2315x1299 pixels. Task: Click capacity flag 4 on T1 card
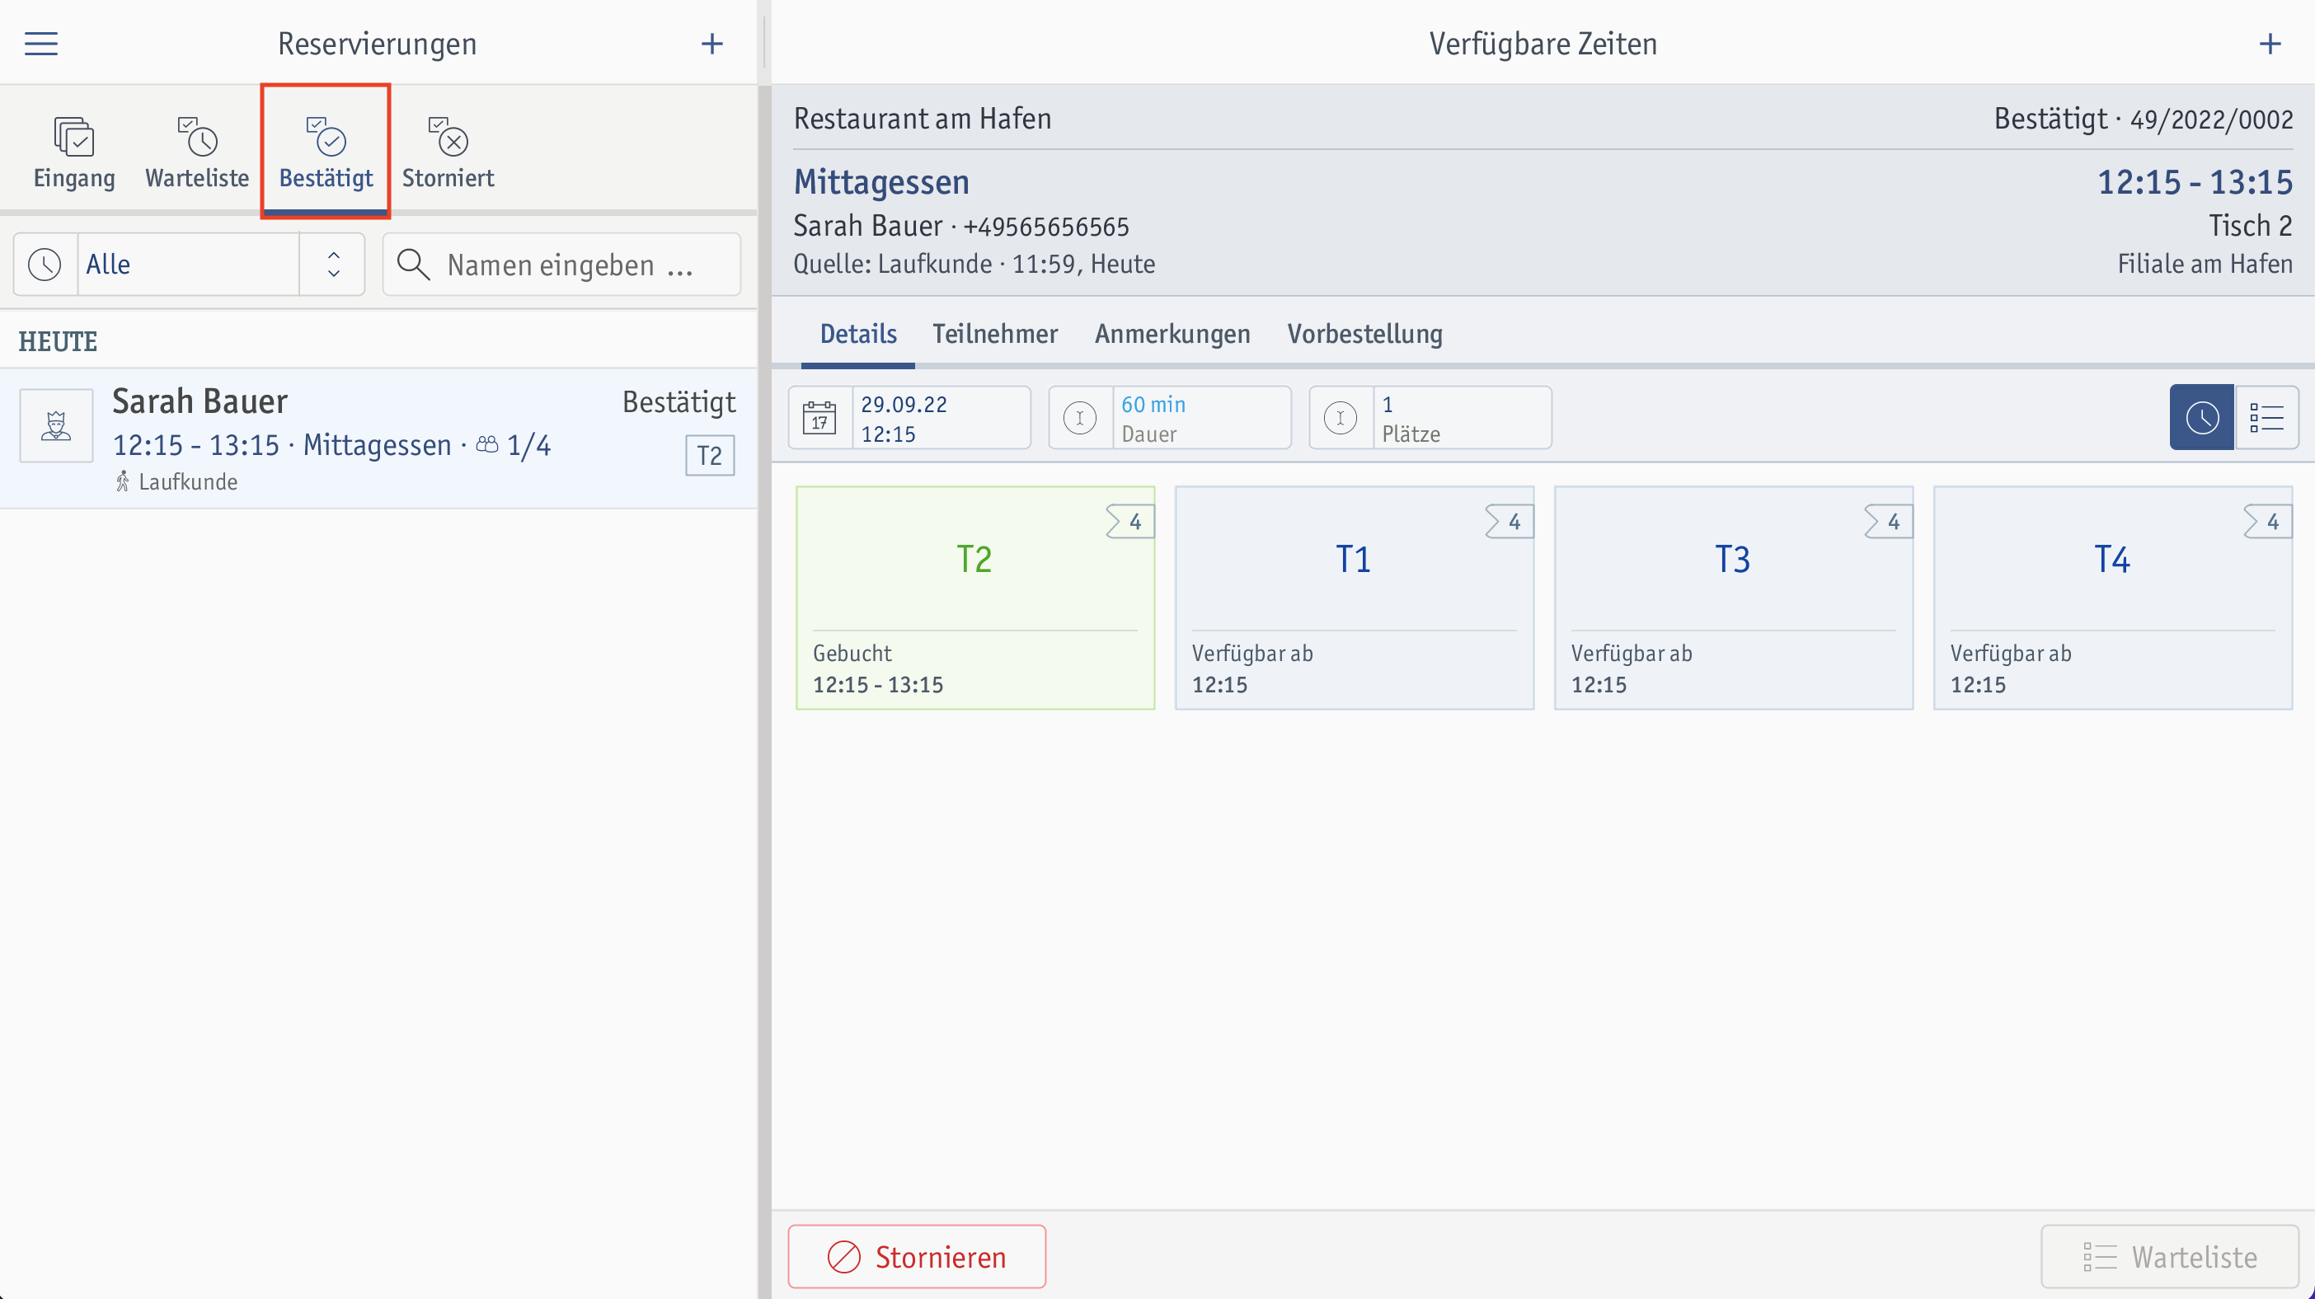[x=1509, y=522]
